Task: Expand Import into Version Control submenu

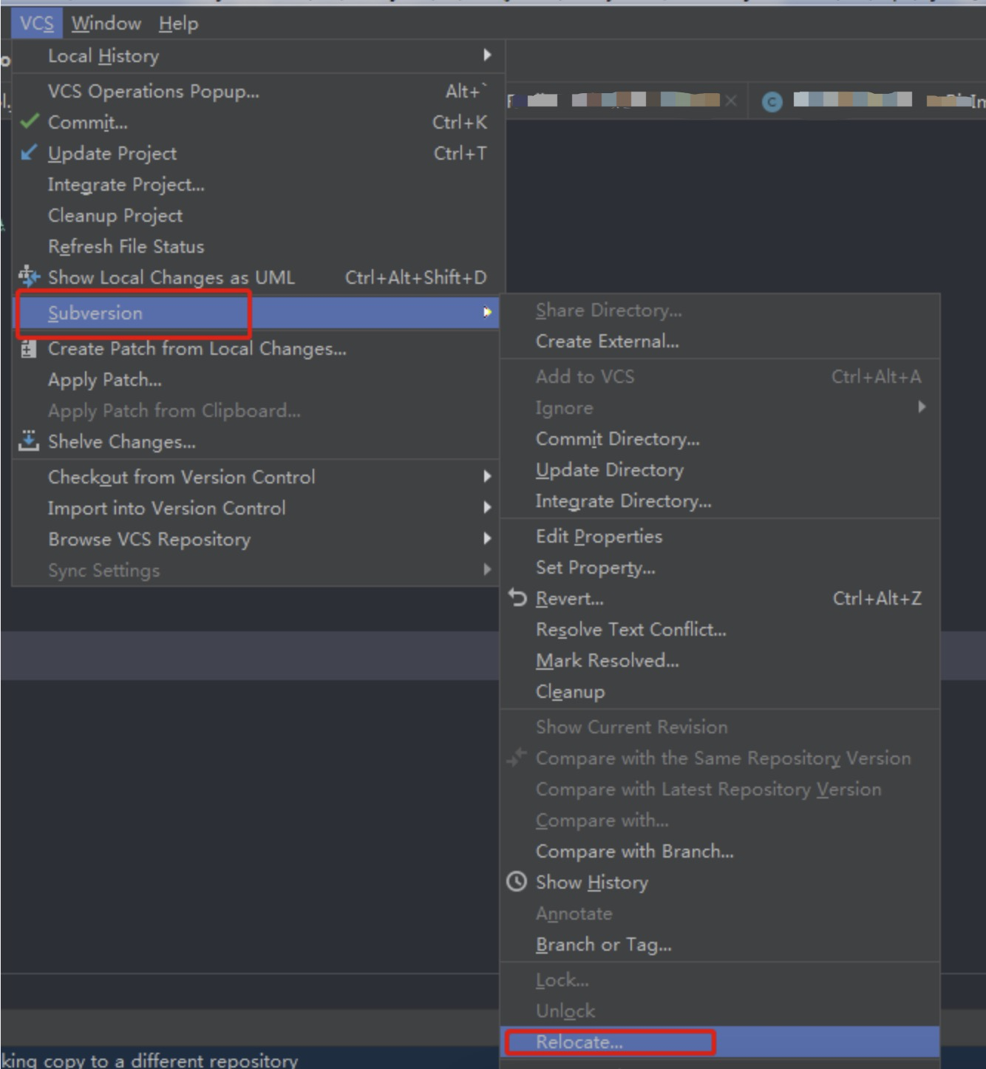Action: [x=487, y=507]
